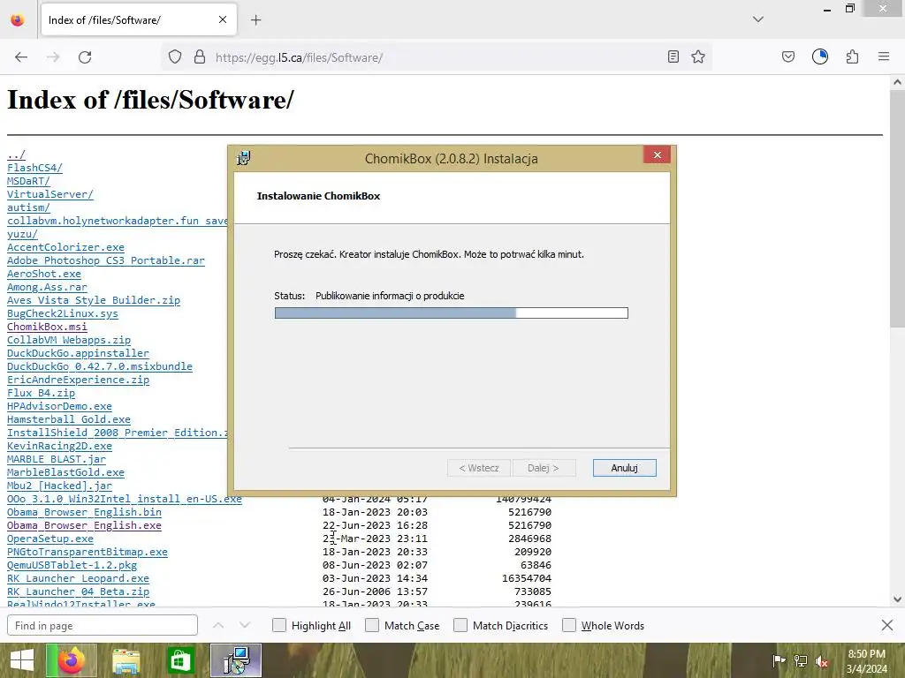
Task: Click the AccentColorizer.exe link
Action: click(x=65, y=247)
